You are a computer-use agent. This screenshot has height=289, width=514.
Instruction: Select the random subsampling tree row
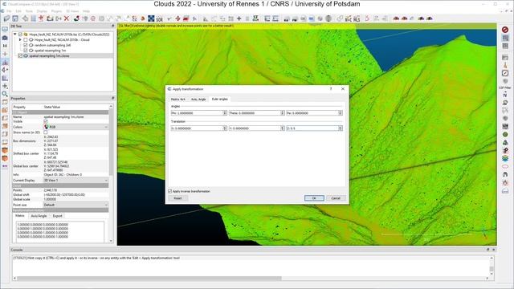coord(52,45)
